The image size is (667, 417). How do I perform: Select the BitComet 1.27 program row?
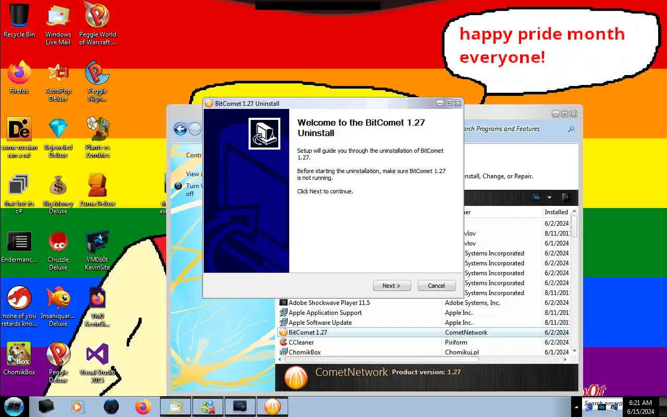point(424,333)
